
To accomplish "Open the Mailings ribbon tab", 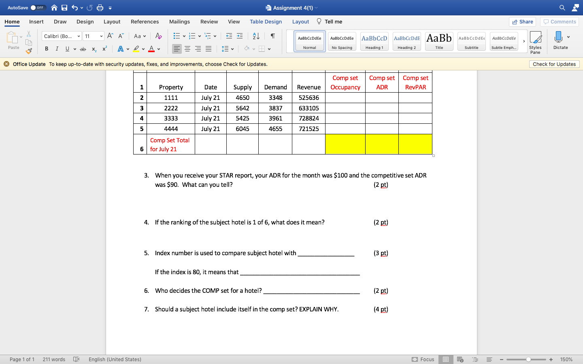I will 179,22.
